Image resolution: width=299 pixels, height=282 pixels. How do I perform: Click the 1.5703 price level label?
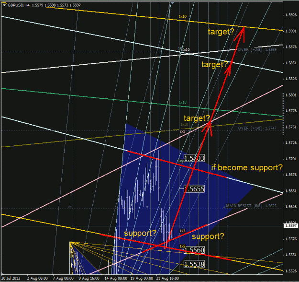click(x=194, y=158)
